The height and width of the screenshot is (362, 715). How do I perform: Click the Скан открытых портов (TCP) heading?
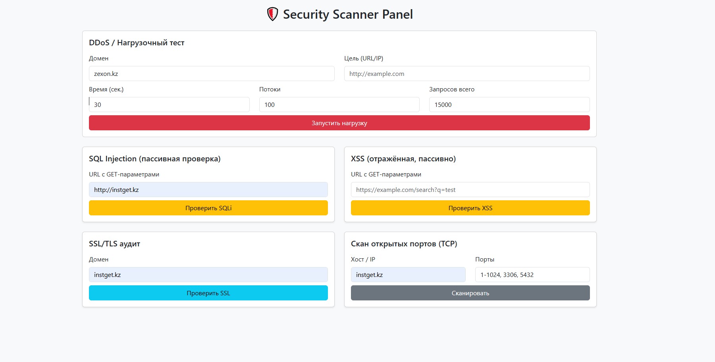click(404, 244)
